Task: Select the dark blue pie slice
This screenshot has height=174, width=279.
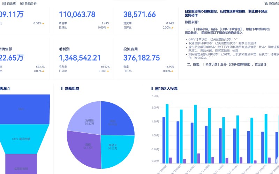Action: 116,119
